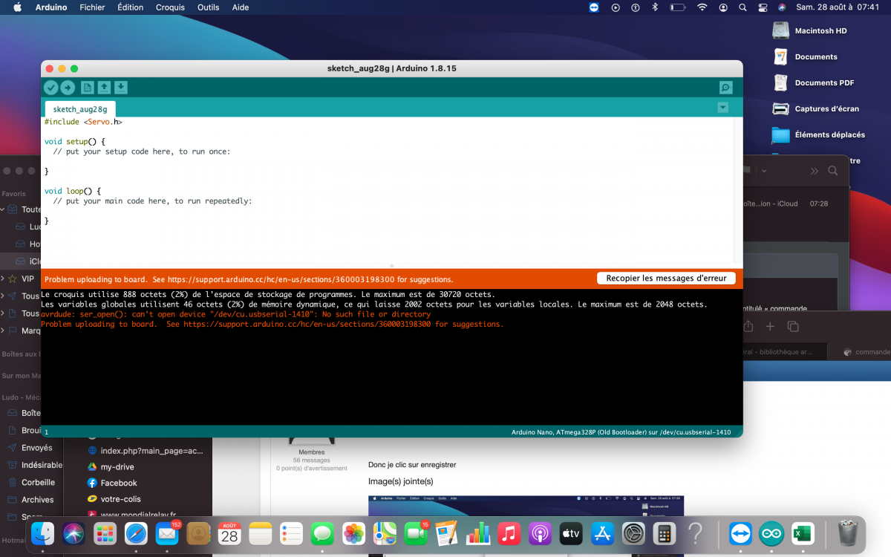Click the my-drive bookmark in Safari list
The height and width of the screenshot is (557, 891).
point(117,466)
